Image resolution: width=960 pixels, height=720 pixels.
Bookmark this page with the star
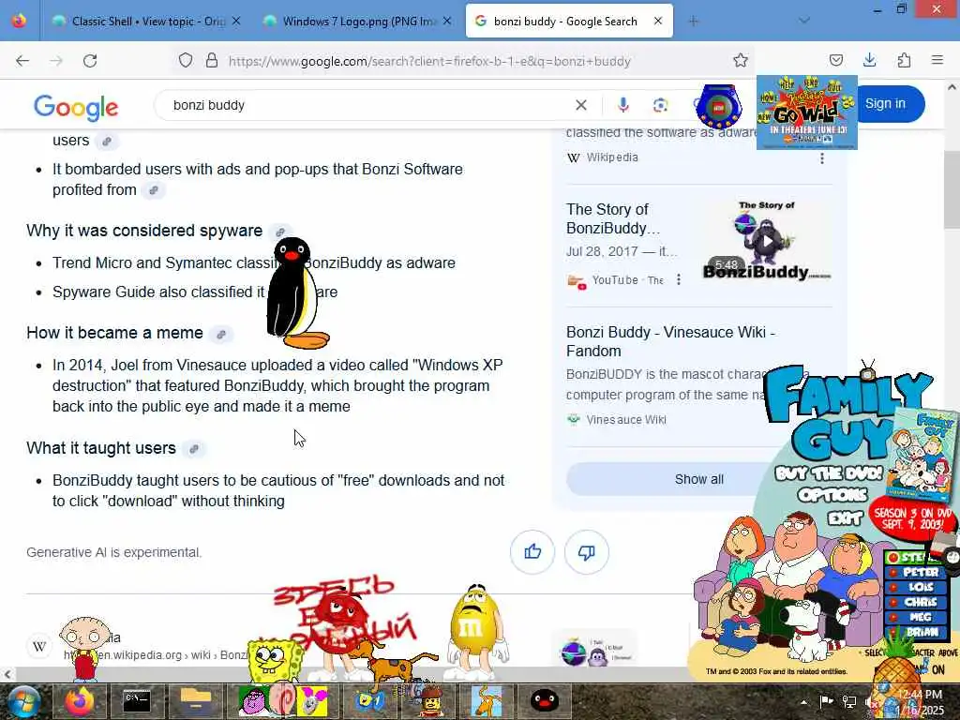point(741,61)
